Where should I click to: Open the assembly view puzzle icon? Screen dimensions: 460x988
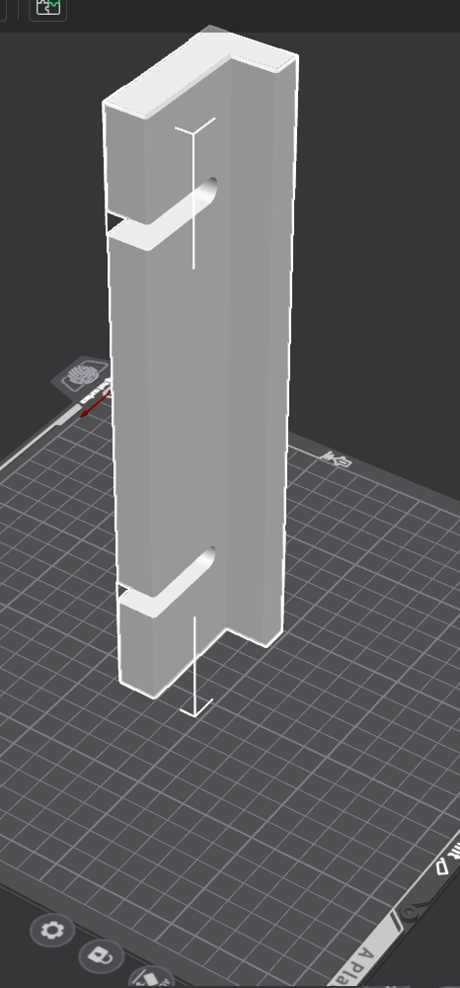coord(47,8)
